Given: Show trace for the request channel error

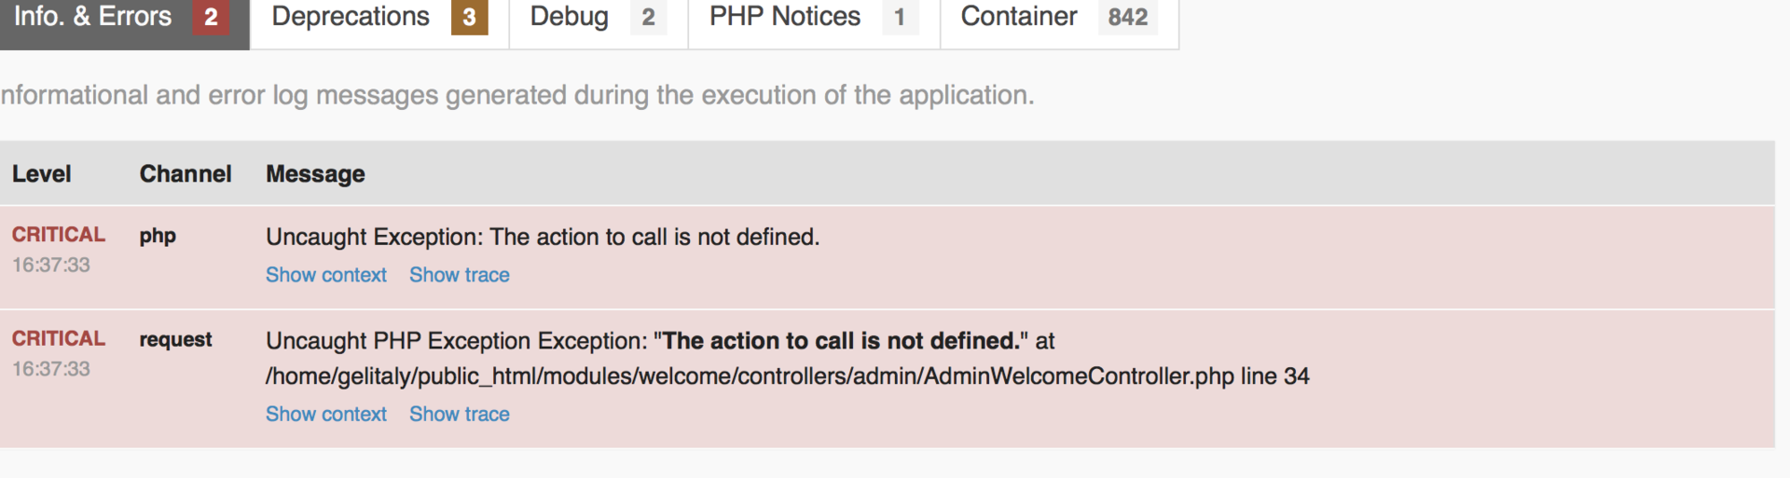Looking at the screenshot, I should 459,414.
